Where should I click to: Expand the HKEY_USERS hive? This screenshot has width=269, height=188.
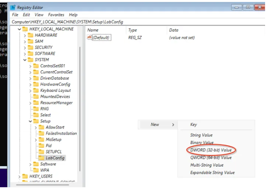pyautogui.click(x=19, y=176)
